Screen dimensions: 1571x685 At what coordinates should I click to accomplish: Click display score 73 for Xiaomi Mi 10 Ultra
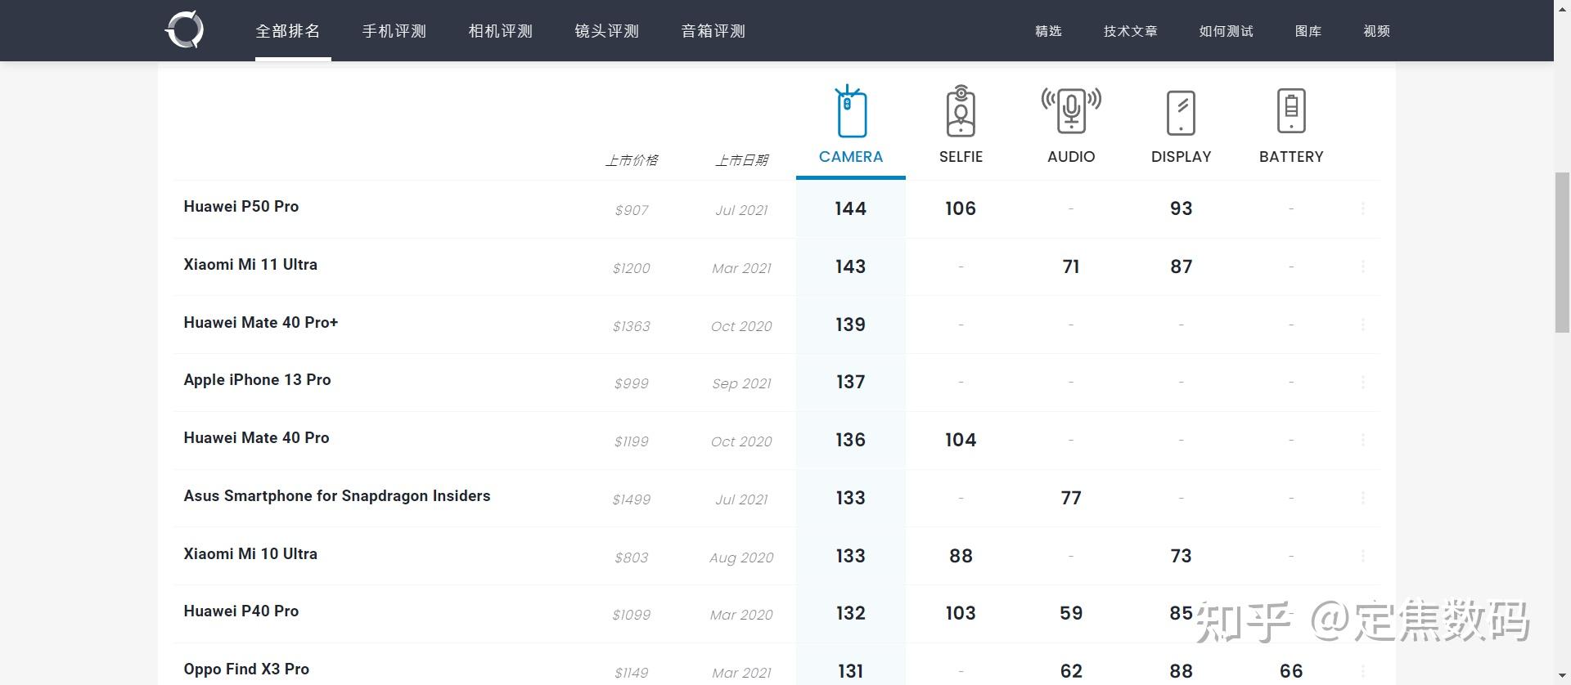[x=1181, y=557]
